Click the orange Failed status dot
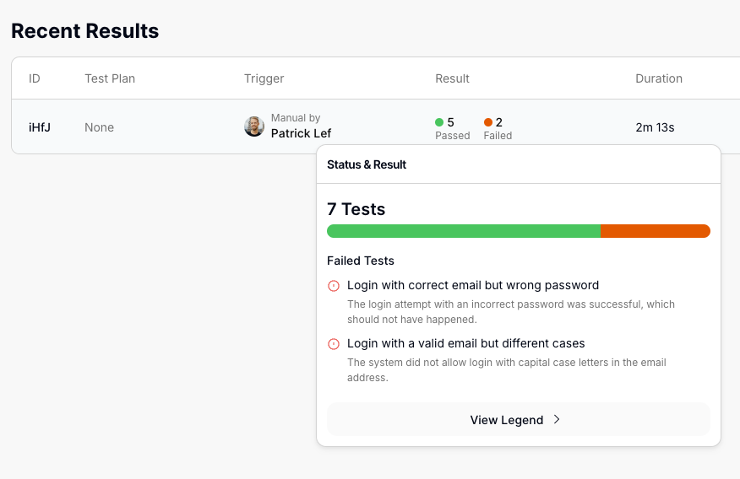Screen dimensions: 740x479 (488, 122)
